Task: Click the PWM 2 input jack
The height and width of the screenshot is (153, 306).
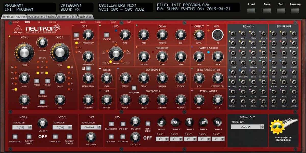Action: point(264,43)
